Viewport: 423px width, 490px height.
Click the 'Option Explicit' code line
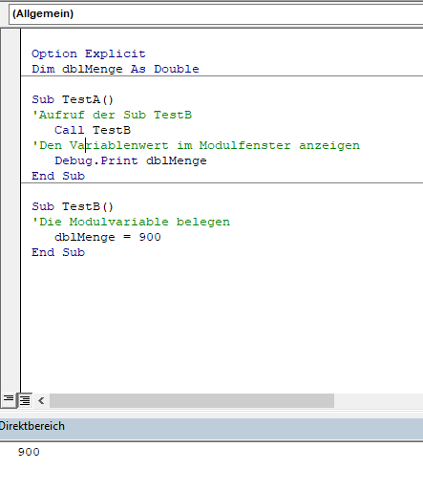89,53
